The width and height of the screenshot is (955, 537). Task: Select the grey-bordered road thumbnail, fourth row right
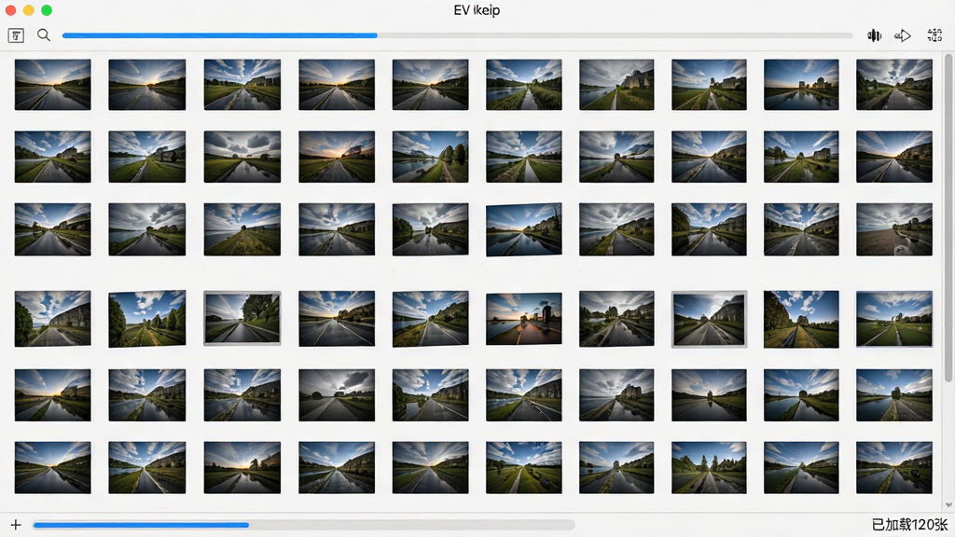709,319
